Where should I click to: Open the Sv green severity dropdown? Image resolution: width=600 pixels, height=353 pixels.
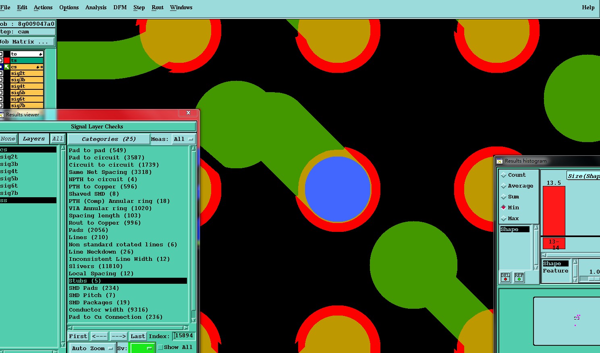point(142,348)
